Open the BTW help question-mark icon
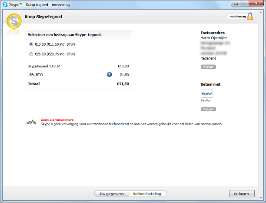Image resolution: width=266 pixels, height=203 pixels. [x=110, y=74]
